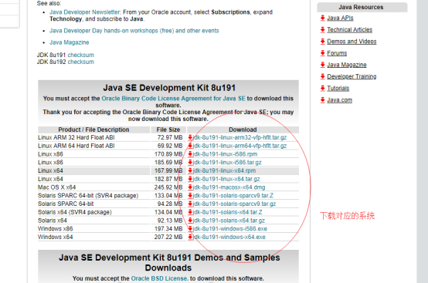428x283 pixels.
Task: Click the File Size column header
Action: click(168, 130)
